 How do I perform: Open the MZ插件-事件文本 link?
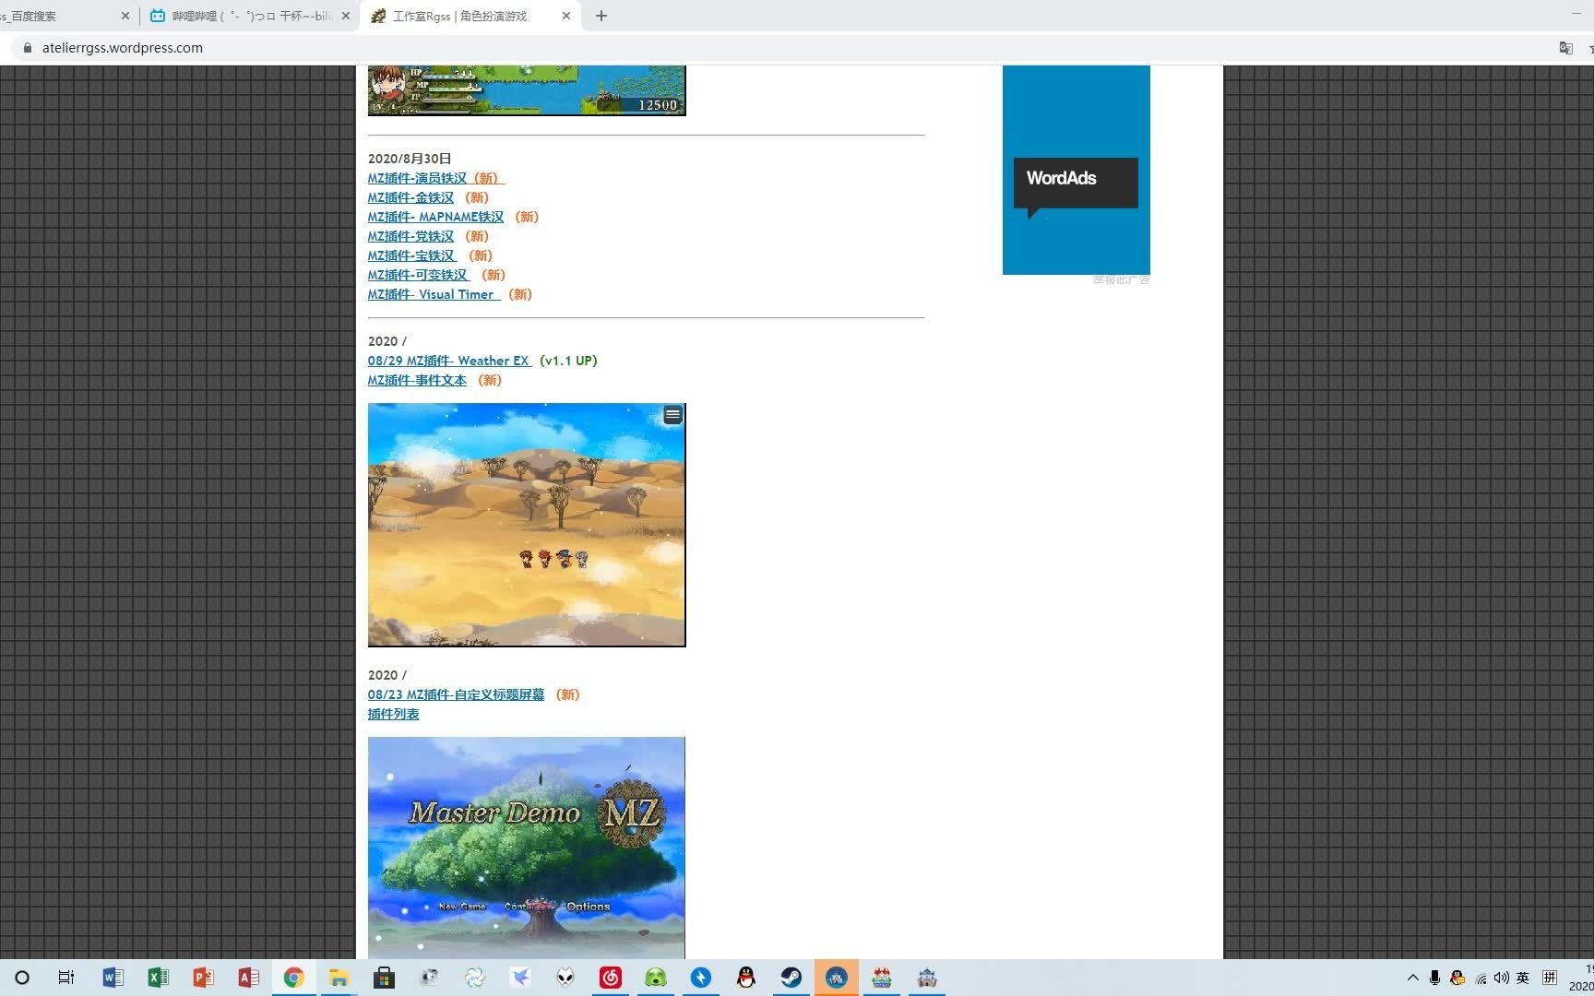point(417,380)
